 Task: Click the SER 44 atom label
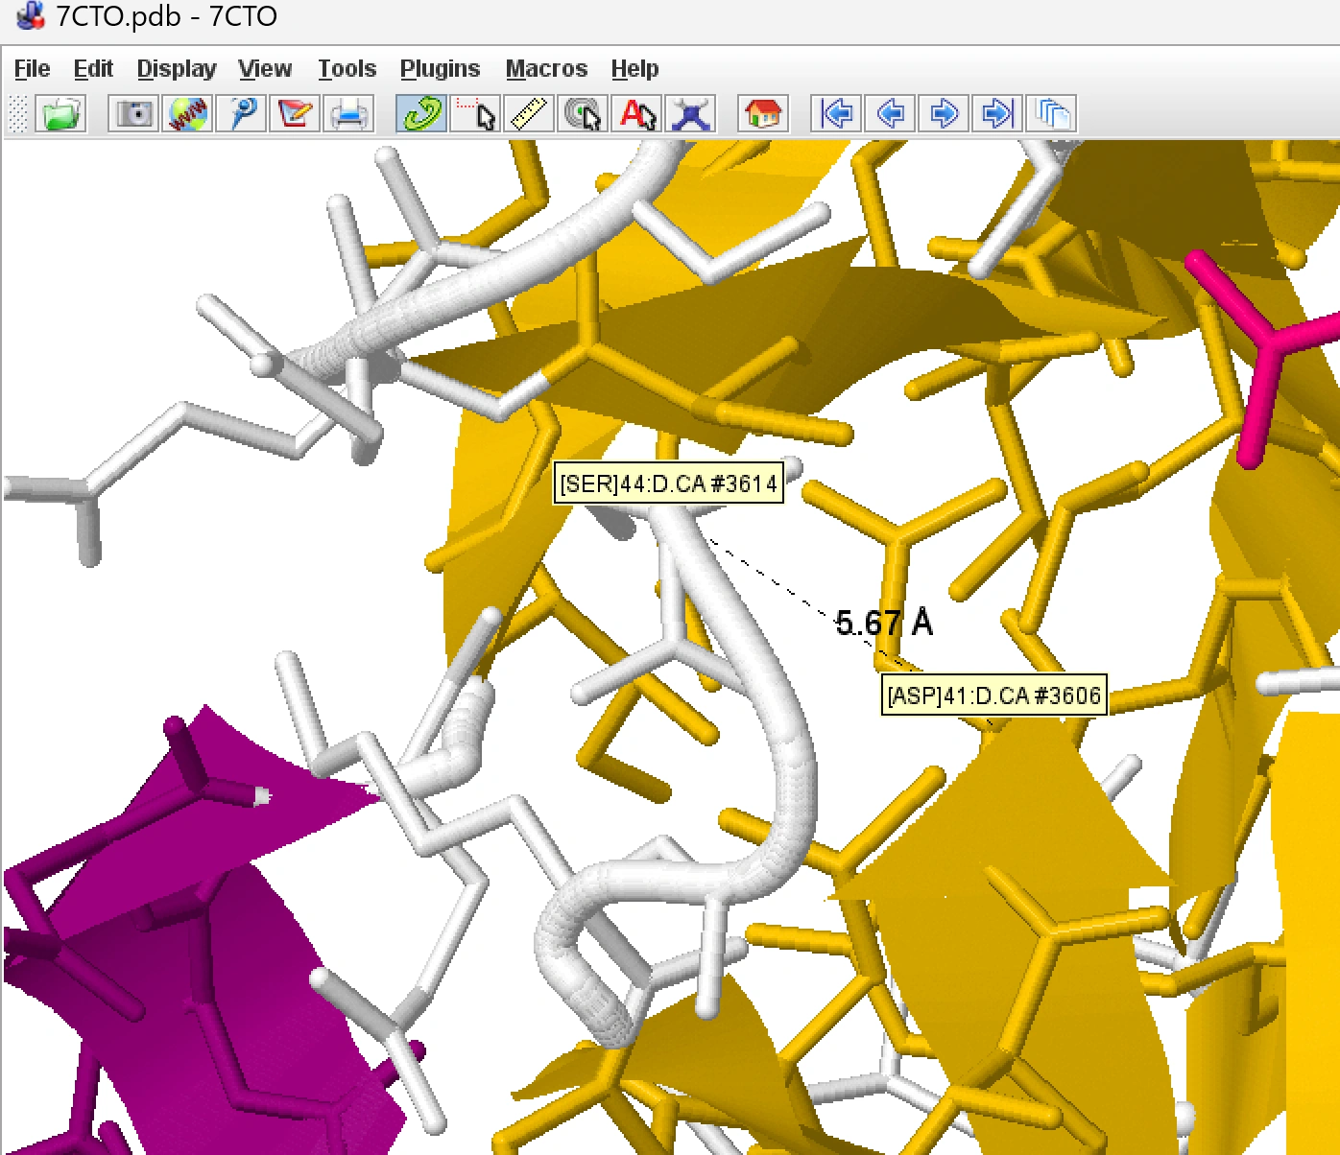[x=668, y=483]
